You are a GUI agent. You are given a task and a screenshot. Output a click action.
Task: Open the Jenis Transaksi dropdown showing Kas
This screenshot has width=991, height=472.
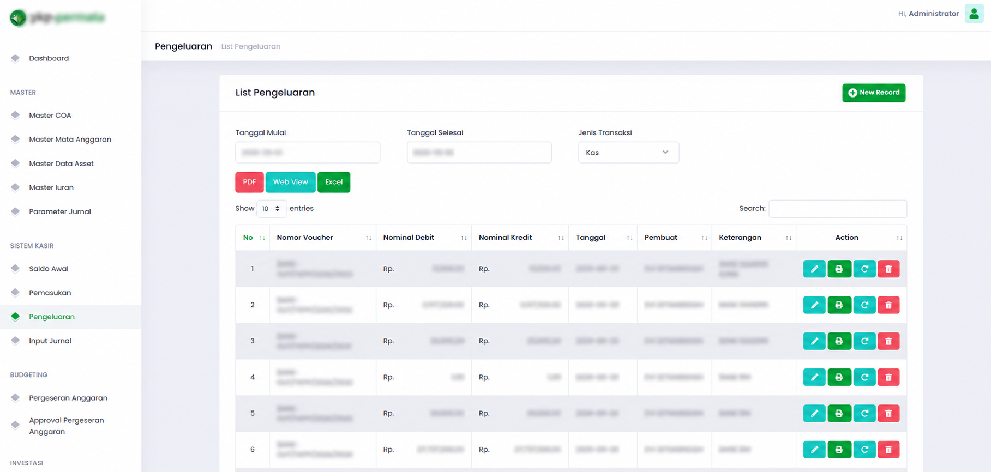628,153
